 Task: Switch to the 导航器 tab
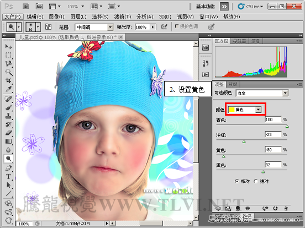click(239, 41)
